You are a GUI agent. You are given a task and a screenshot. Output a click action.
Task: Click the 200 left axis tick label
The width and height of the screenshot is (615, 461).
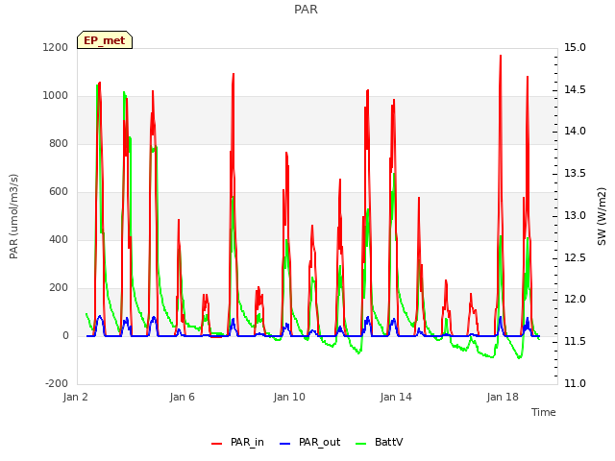tap(59, 288)
